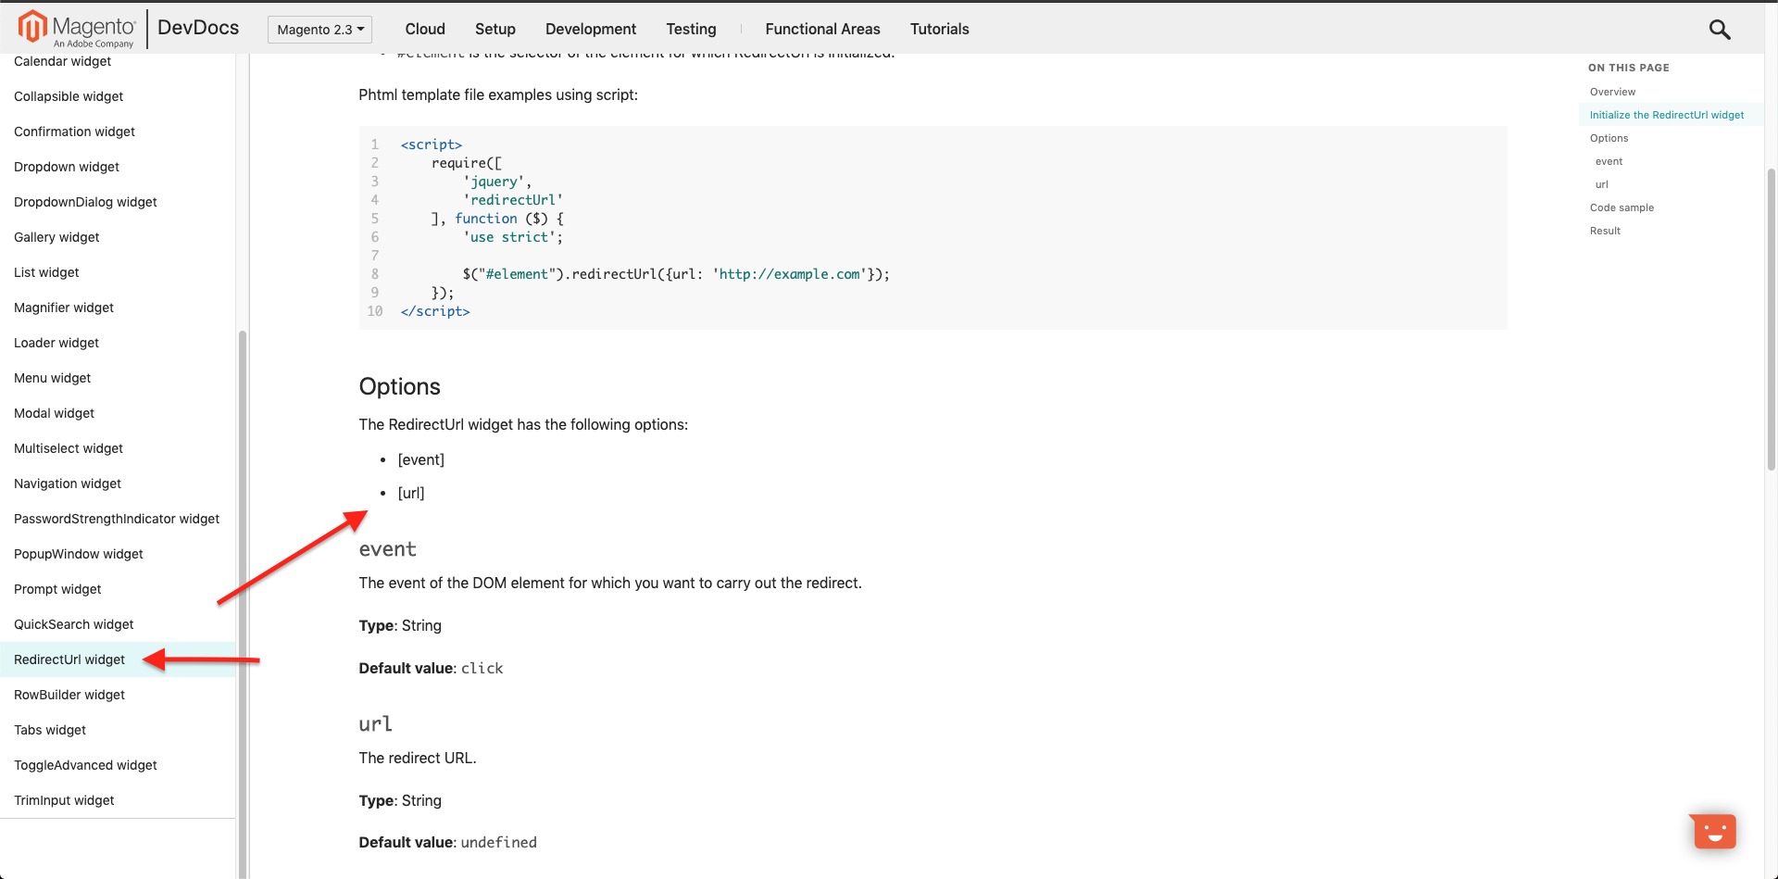
Task: Open Dropdown widget page
Action: click(67, 167)
